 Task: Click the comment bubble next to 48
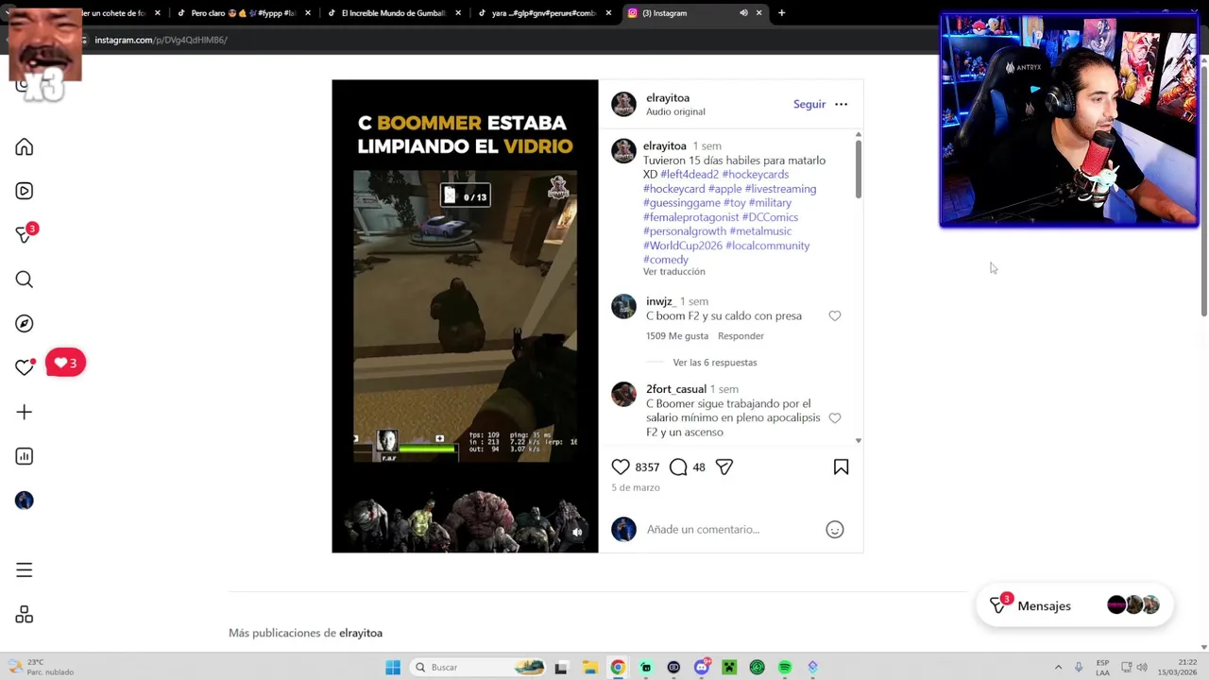point(678,467)
